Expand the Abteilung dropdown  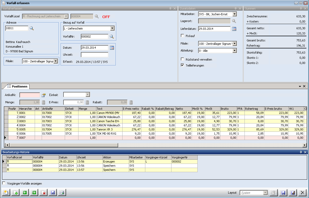point(234,51)
